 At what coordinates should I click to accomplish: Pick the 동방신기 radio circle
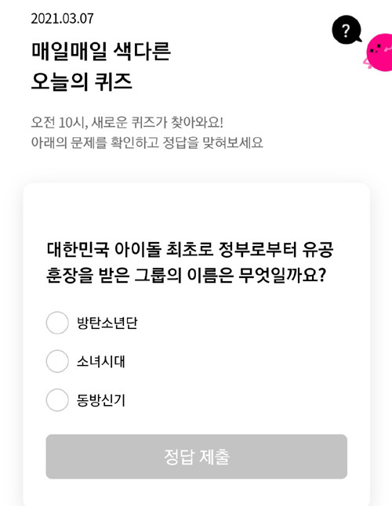pos(57,399)
